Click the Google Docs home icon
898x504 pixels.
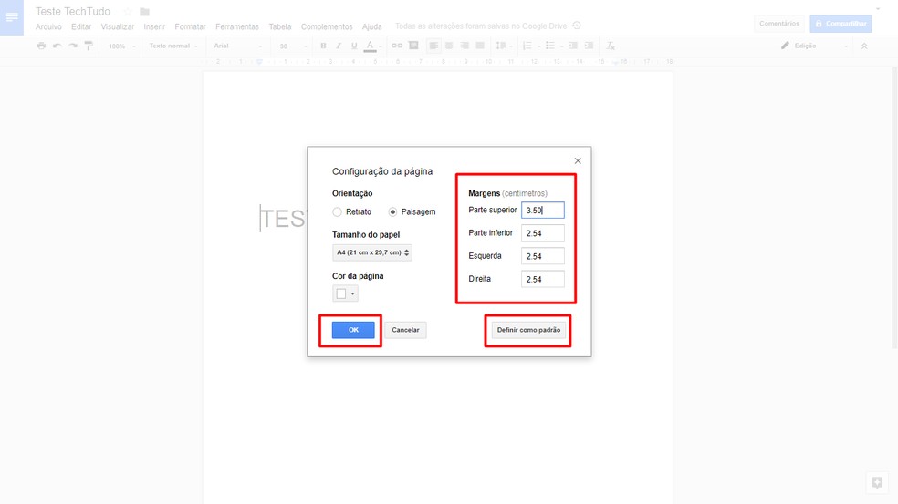pyautogui.click(x=12, y=17)
